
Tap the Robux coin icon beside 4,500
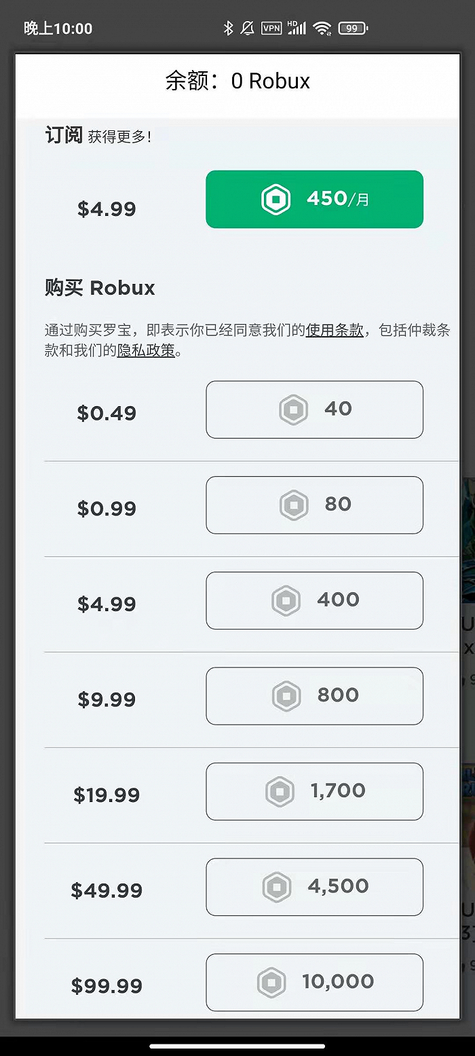[x=277, y=887]
